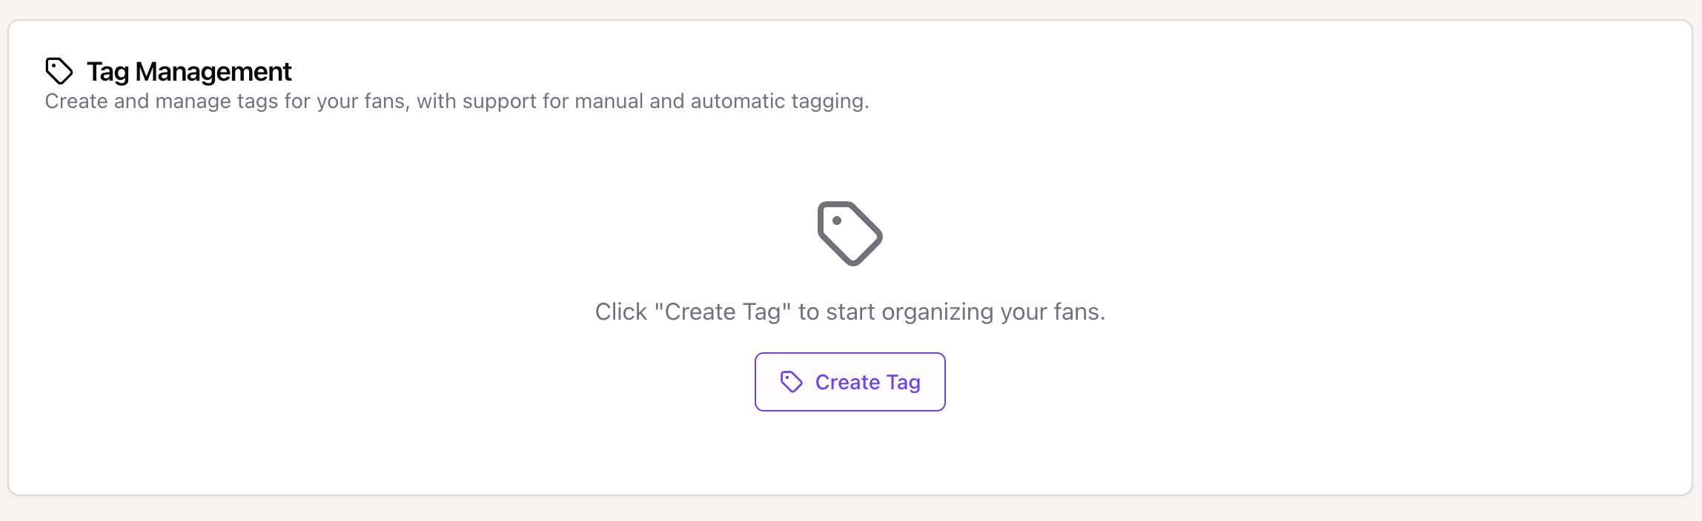Click the empty-state message about organizing fans
Image resolution: width=1702 pixels, height=521 pixels.
[850, 312]
